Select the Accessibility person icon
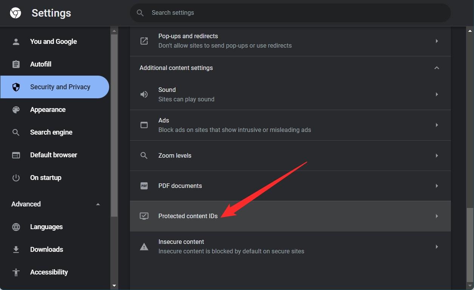The width and height of the screenshot is (474, 290). (15, 272)
